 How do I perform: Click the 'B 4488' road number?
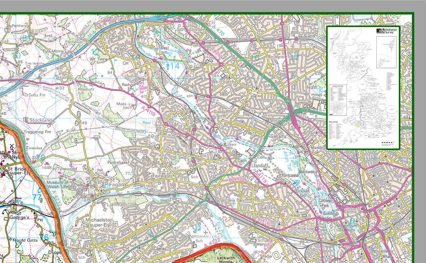(x=237, y=180)
